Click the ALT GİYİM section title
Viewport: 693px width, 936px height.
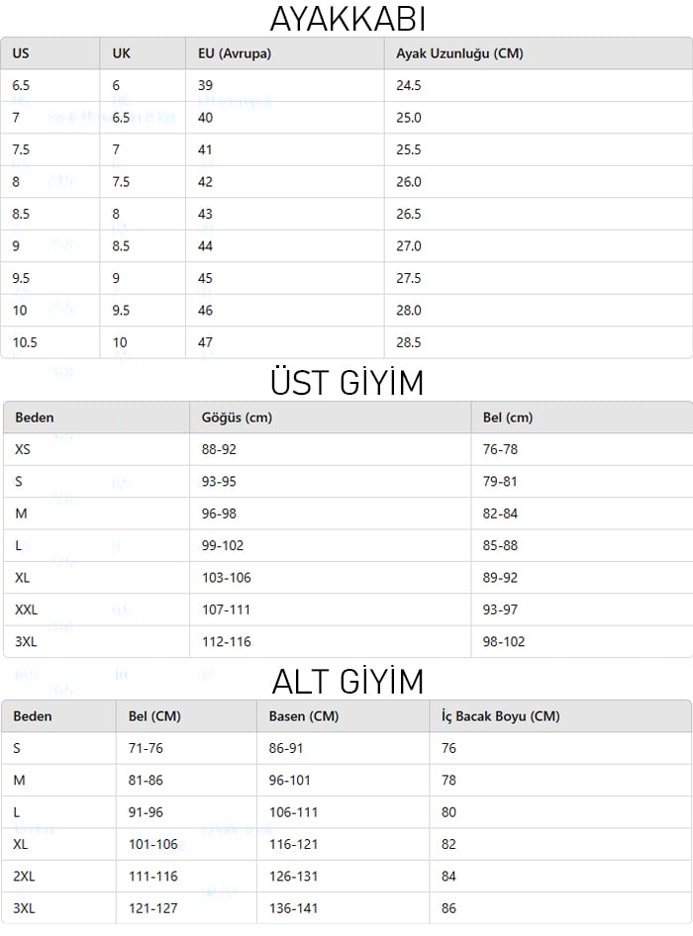(346, 681)
